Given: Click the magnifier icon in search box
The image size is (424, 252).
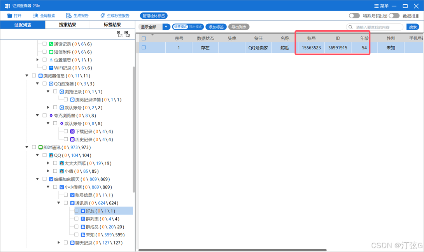Looking at the screenshot, I should 350,27.
